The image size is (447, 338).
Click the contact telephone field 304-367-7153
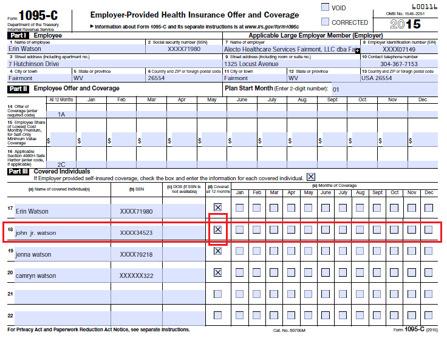(399, 64)
